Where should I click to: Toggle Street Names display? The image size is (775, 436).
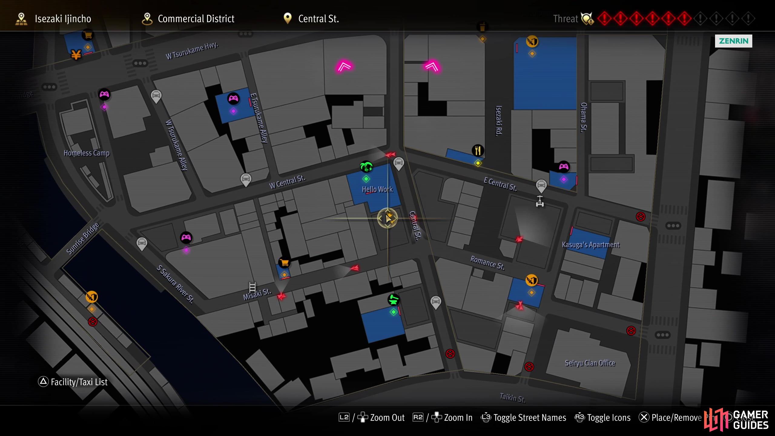523,418
